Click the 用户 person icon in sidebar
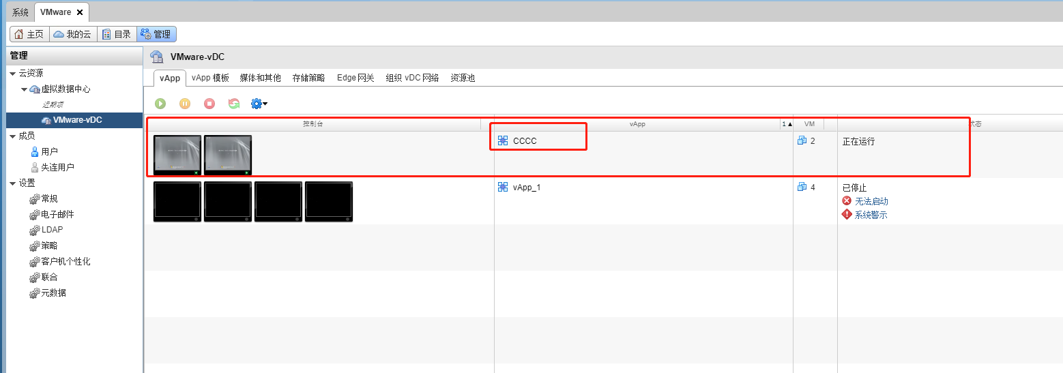 tap(35, 151)
